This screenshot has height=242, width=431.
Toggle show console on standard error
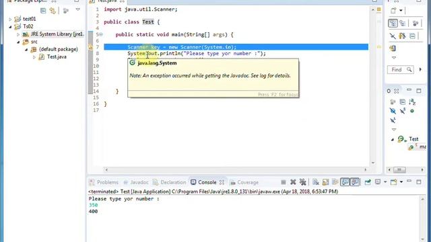[x=355, y=182]
